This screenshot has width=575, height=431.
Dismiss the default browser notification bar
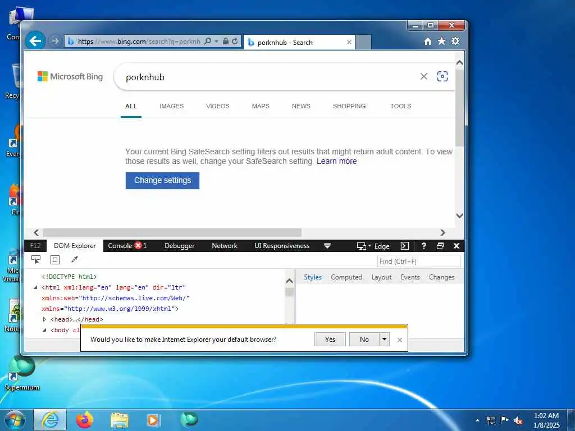[x=400, y=340]
